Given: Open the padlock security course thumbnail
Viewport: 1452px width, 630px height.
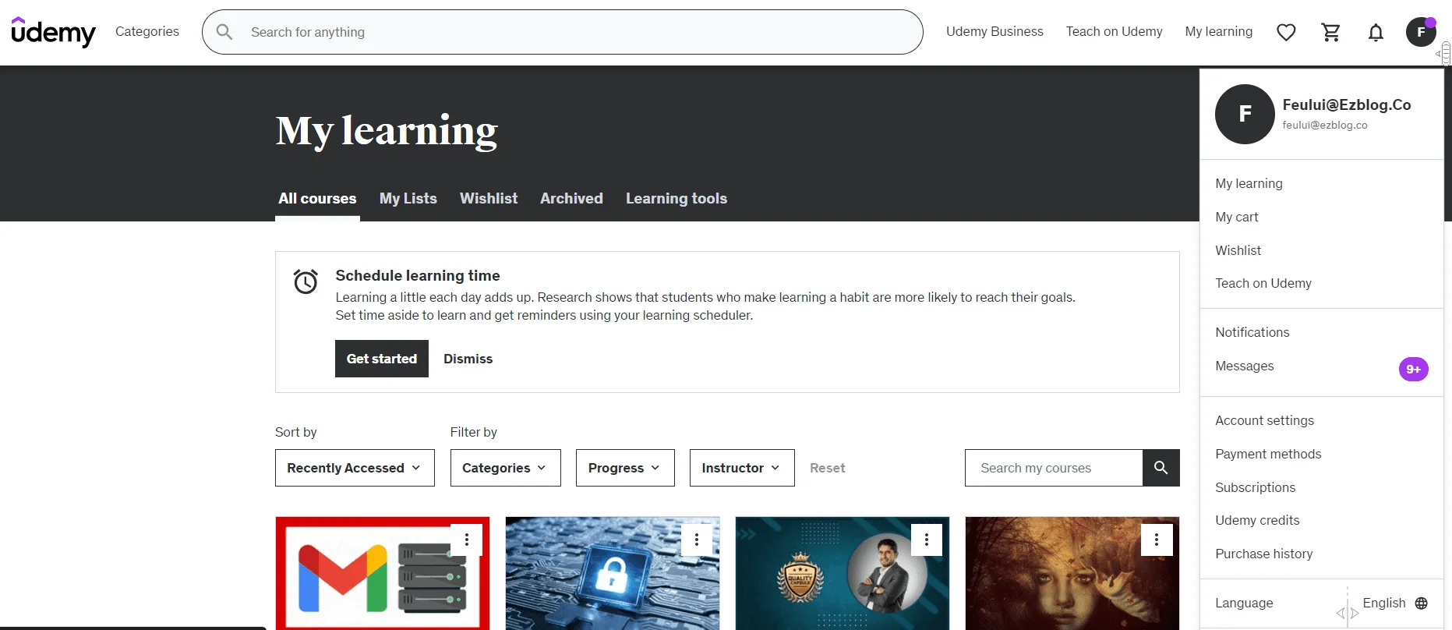Looking at the screenshot, I should coord(613,573).
